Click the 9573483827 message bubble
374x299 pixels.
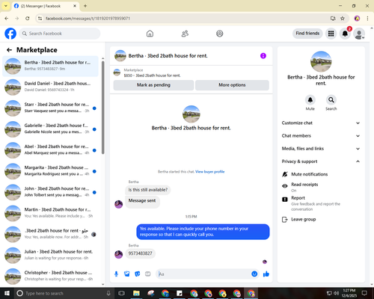pos(140,253)
